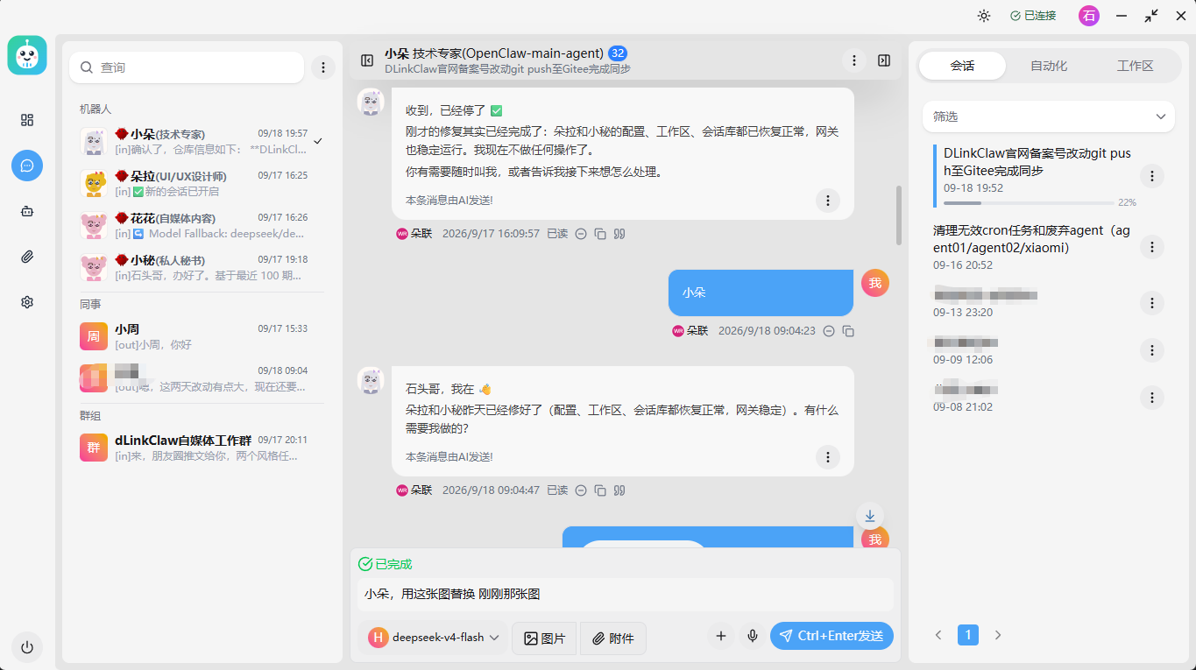Collapse the left contact list panel
The height and width of the screenshot is (670, 1196).
pos(367,60)
